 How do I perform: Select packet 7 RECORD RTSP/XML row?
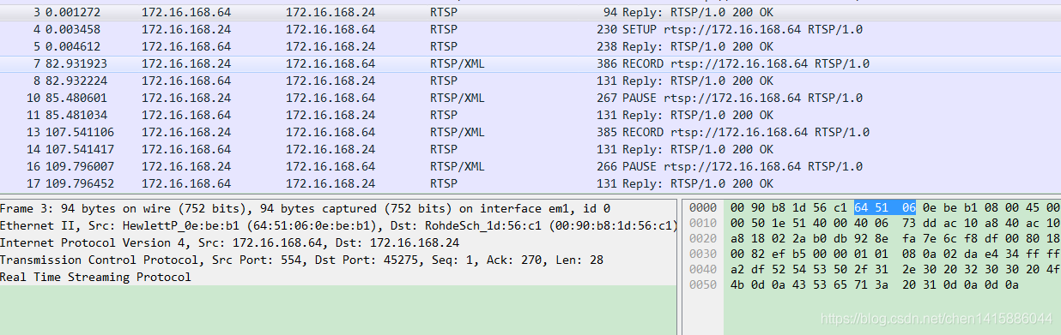point(530,63)
